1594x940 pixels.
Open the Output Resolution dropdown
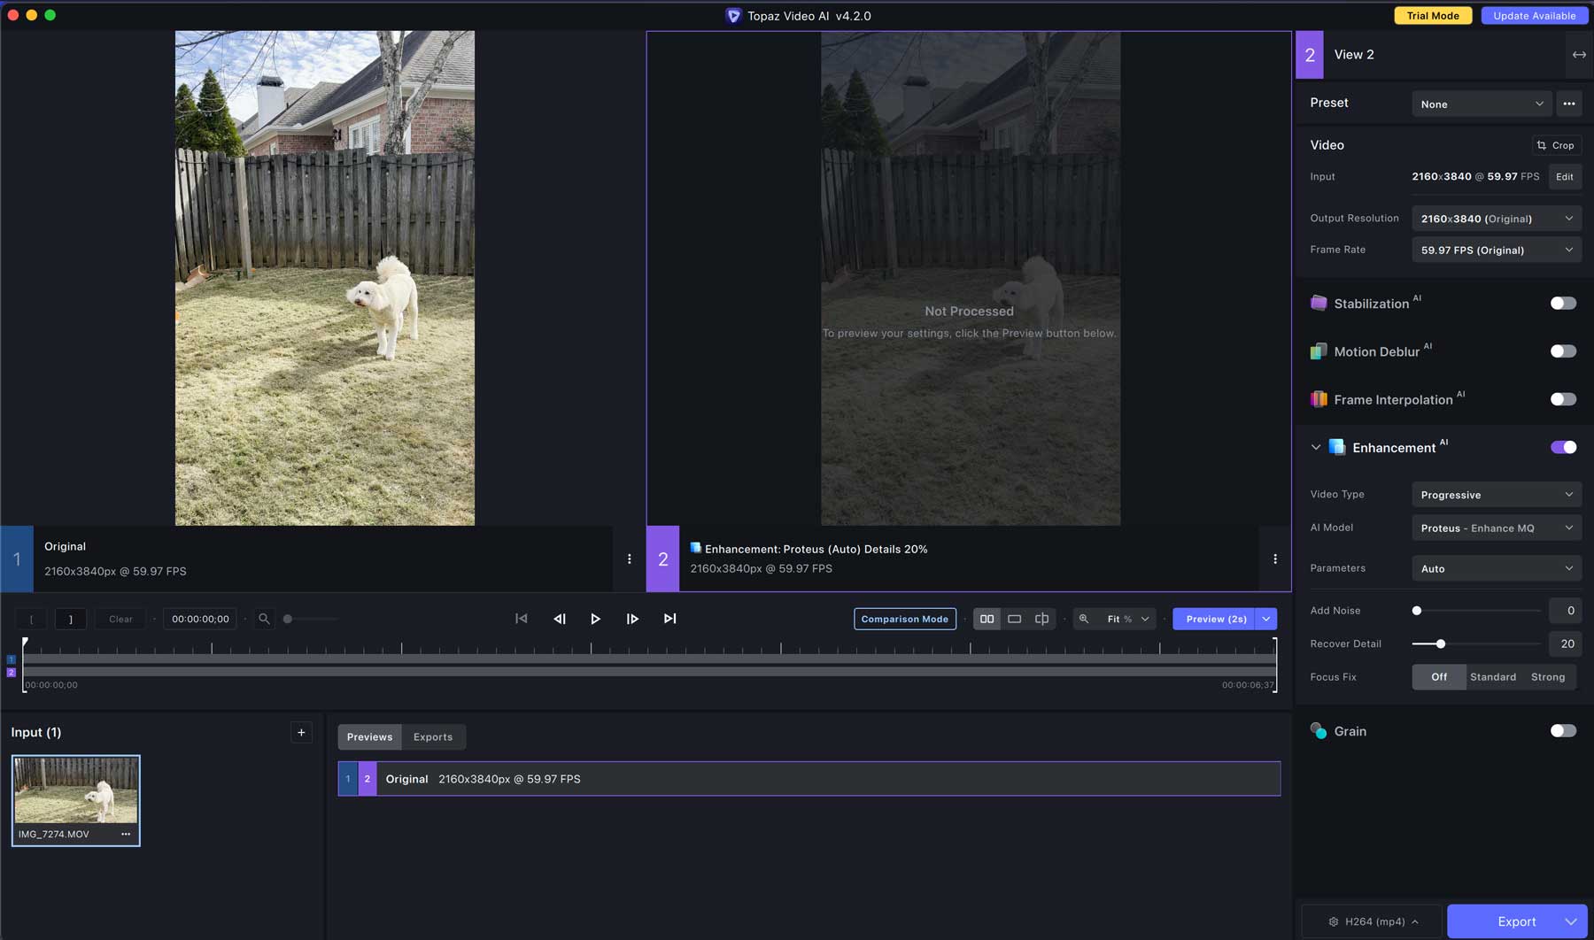(1496, 218)
